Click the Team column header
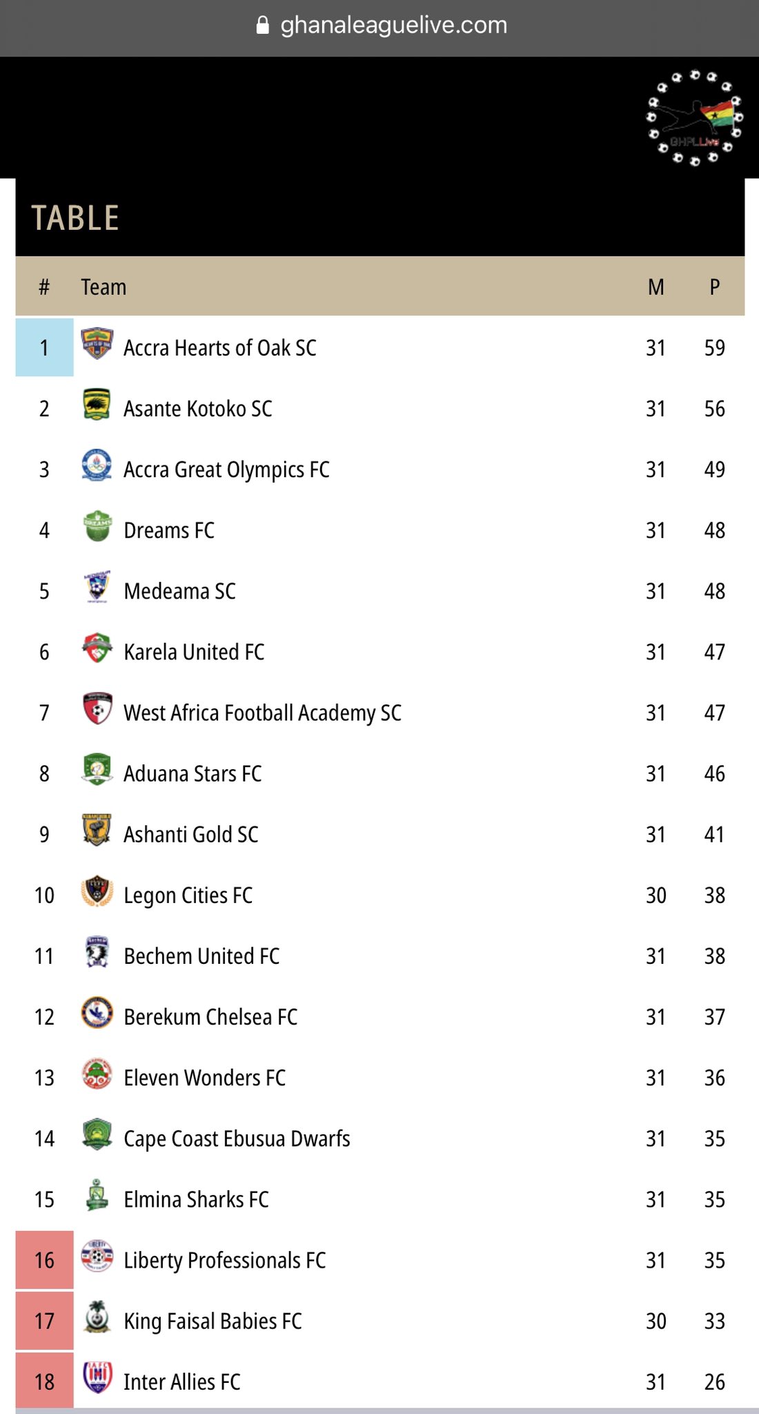Screen dimensions: 759x1414 click(x=103, y=287)
